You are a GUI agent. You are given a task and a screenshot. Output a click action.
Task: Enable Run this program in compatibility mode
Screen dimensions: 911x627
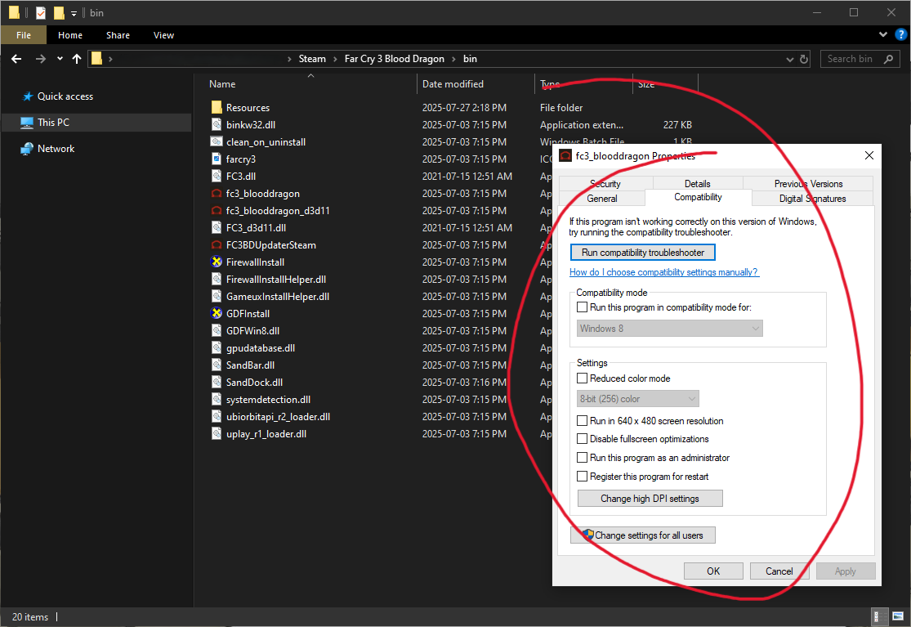(x=583, y=307)
